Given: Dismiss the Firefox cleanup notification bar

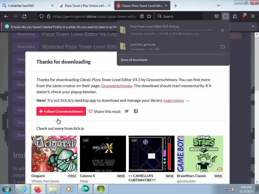Looking at the screenshot, I should (253, 26).
